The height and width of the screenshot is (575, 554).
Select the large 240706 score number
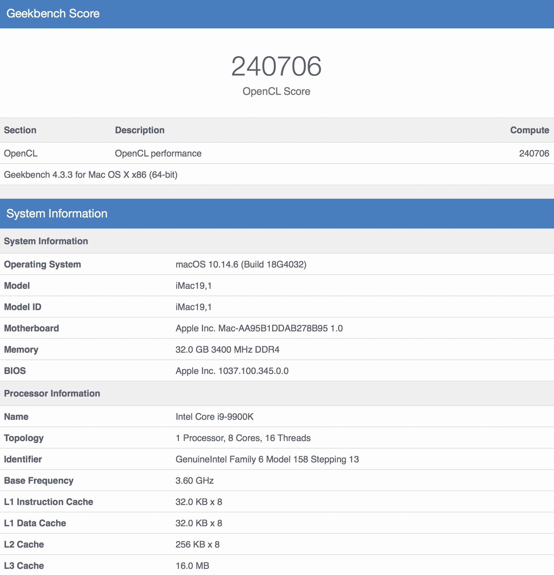click(x=276, y=66)
